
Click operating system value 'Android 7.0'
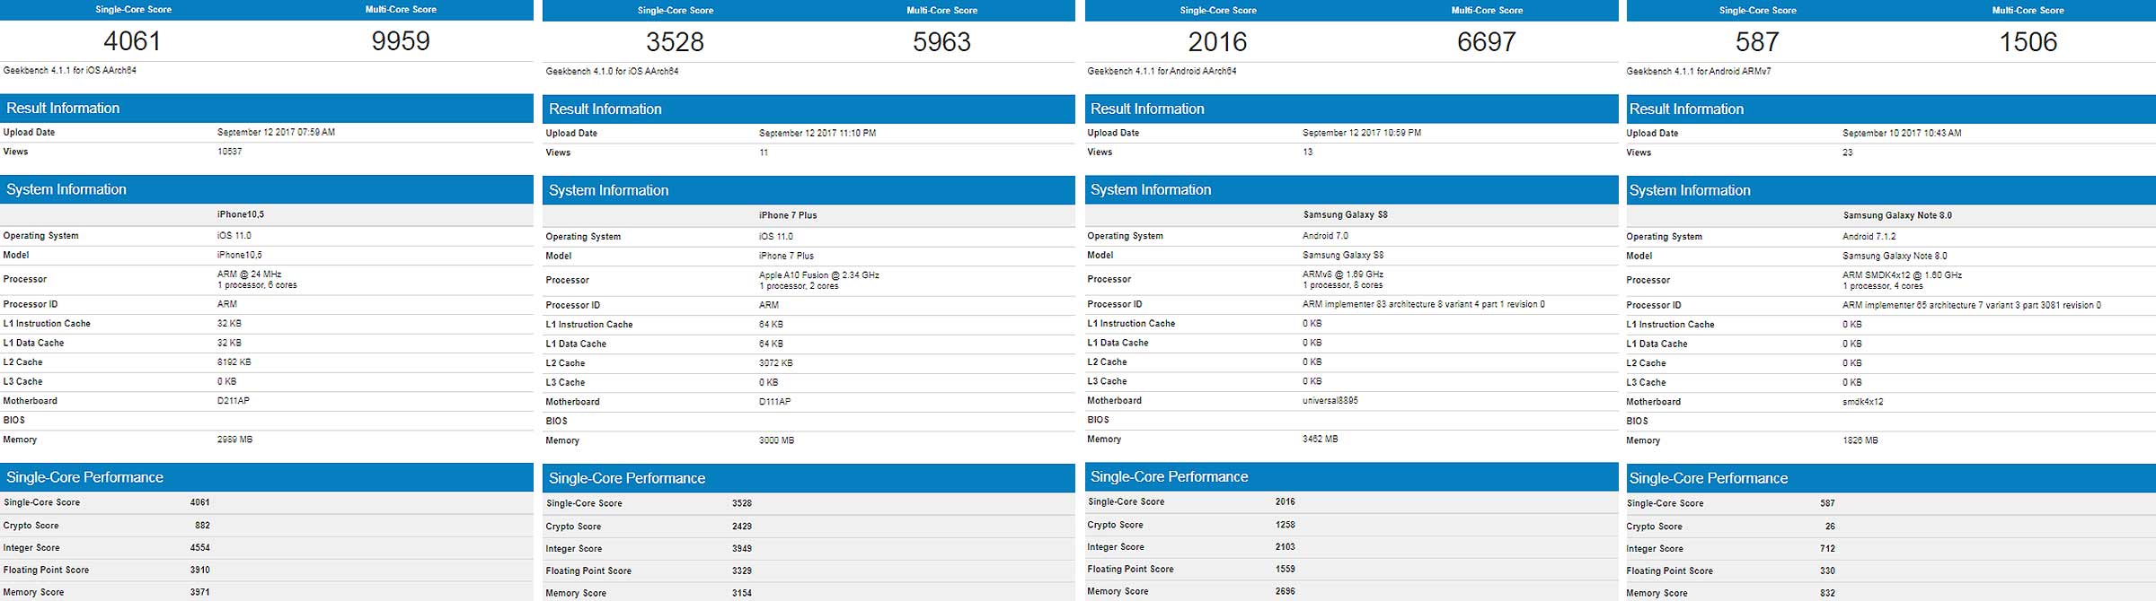pos(1325,236)
